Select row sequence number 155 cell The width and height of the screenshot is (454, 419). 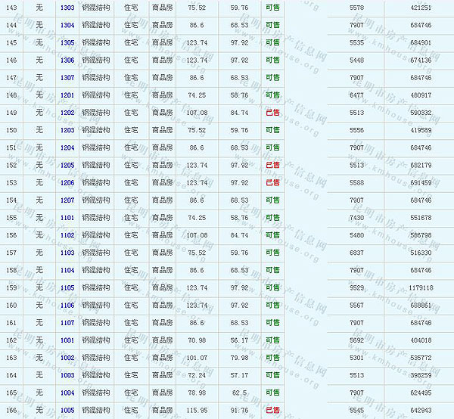click(11, 218)
